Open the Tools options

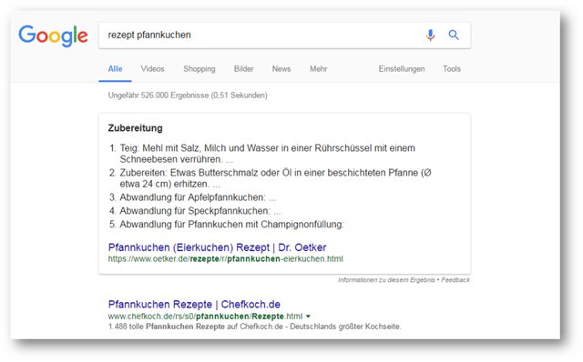(x=452, y=69)
